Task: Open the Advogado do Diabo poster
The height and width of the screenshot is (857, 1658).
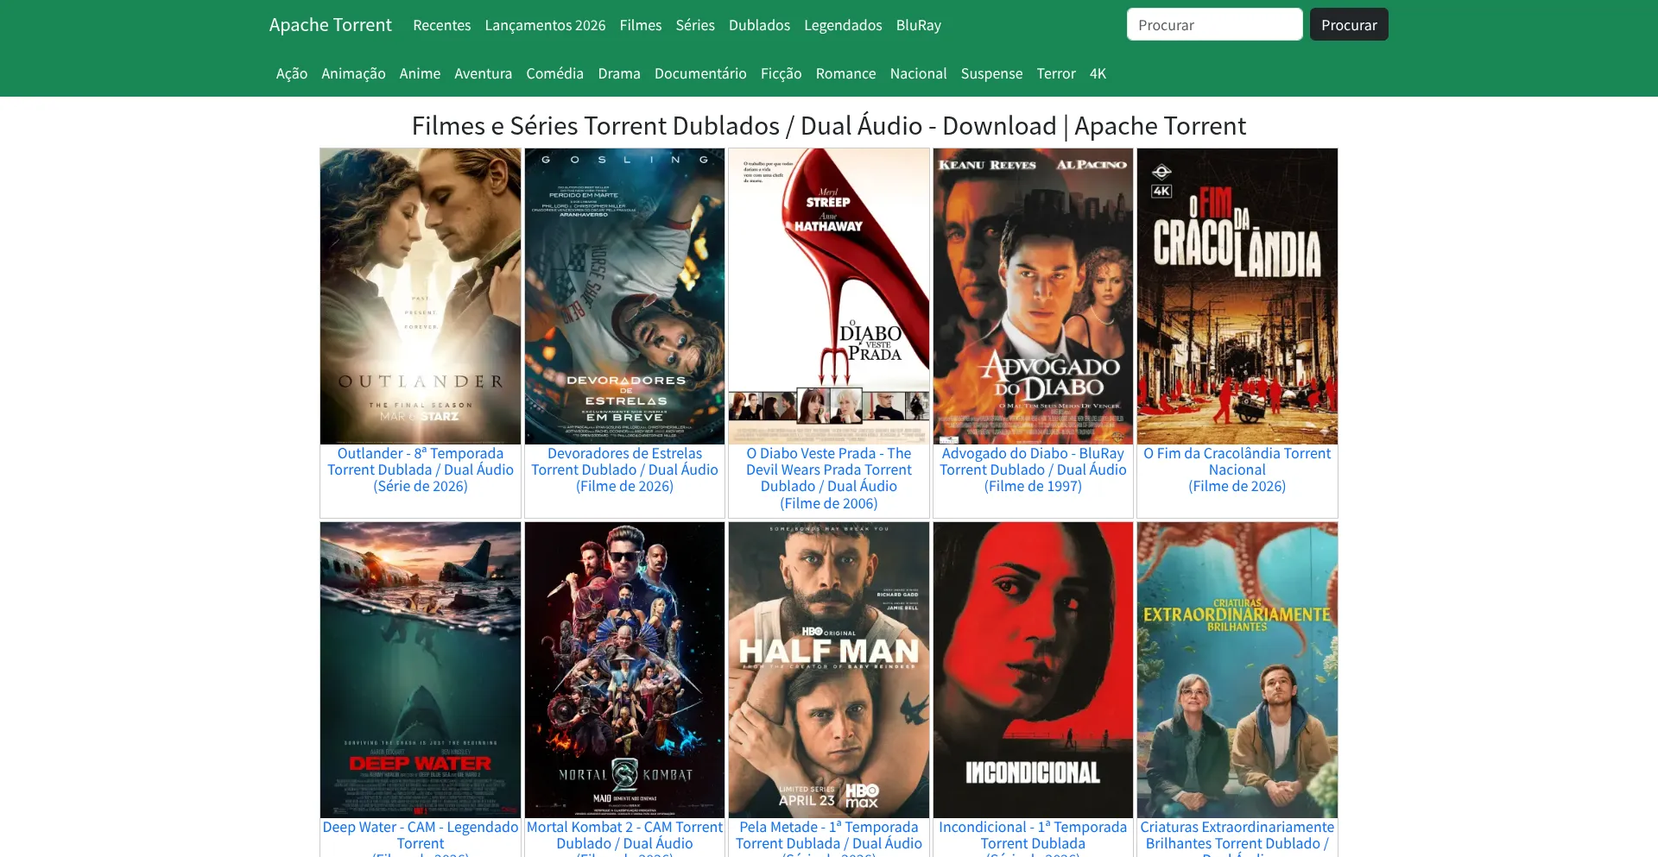Action: tap(1033, 296)
